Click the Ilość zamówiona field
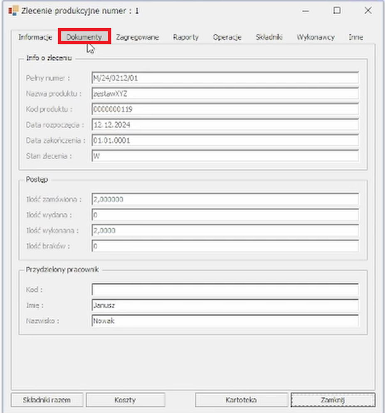Screen dimensions: 385x413 click(x=225, y=199)
